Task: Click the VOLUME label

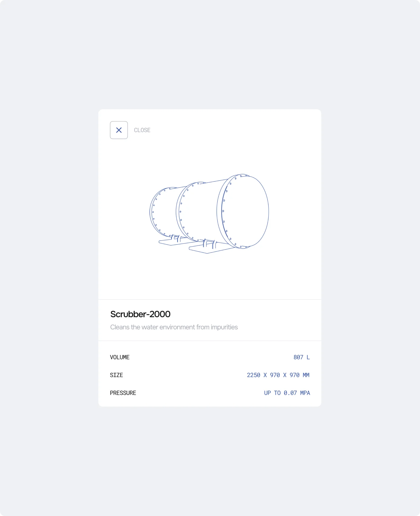Action: point(120,357)
